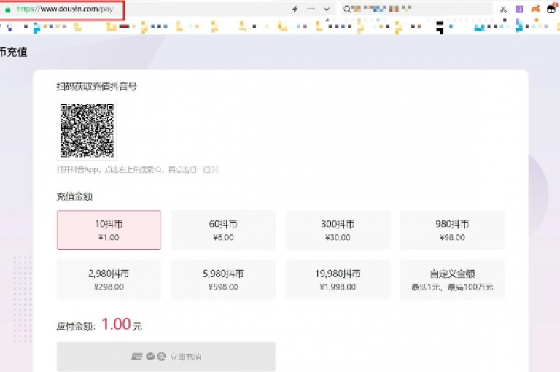
Task: Select the 19,980抖币 ¥1,998.00 option
Action: coord(338,279)
